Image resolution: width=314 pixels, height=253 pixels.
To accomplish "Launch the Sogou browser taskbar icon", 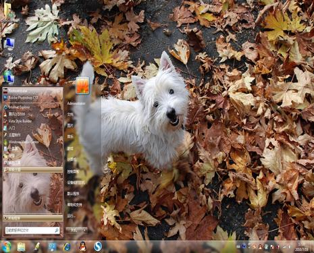I will pyautogui.click(x=98, y=246).
